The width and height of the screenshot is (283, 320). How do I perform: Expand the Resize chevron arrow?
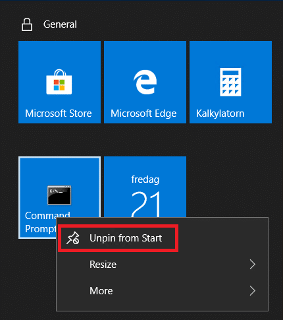coord(253,265)
